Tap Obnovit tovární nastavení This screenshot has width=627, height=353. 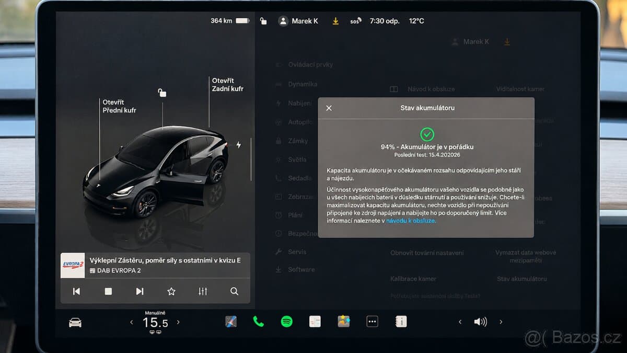coord(427,253)
